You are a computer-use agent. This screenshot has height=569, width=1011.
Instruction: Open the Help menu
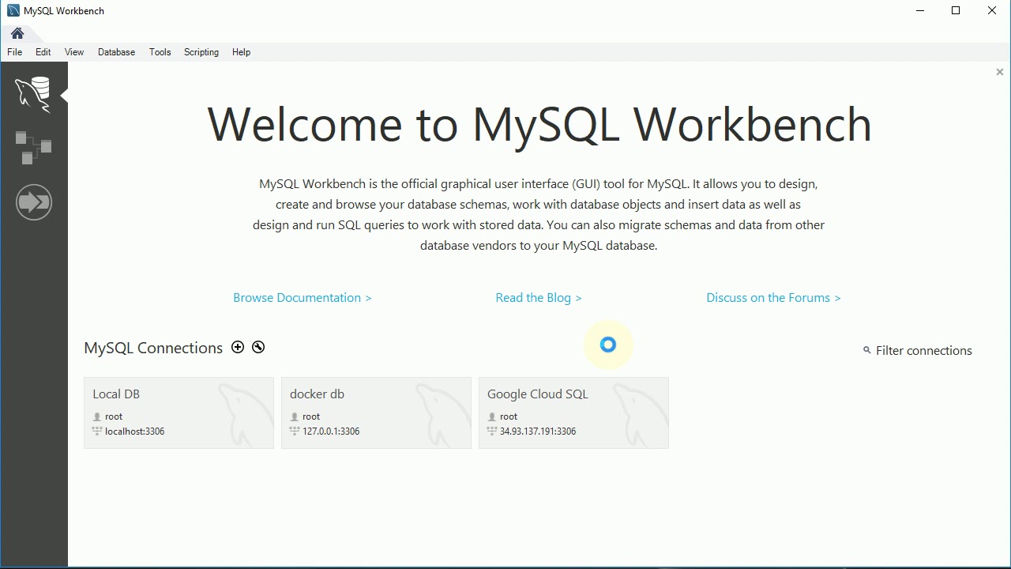[242, 52]
